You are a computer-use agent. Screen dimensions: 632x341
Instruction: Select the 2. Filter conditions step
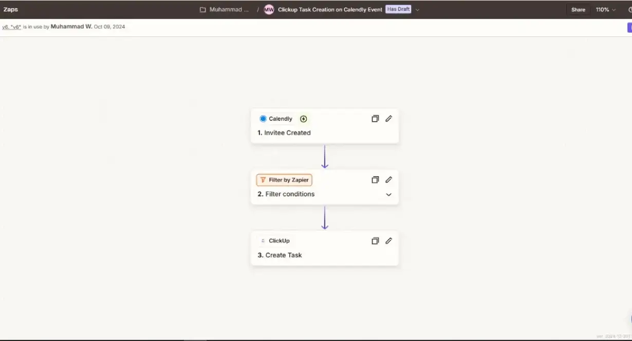pyautogui.click(x=325, y=187)
